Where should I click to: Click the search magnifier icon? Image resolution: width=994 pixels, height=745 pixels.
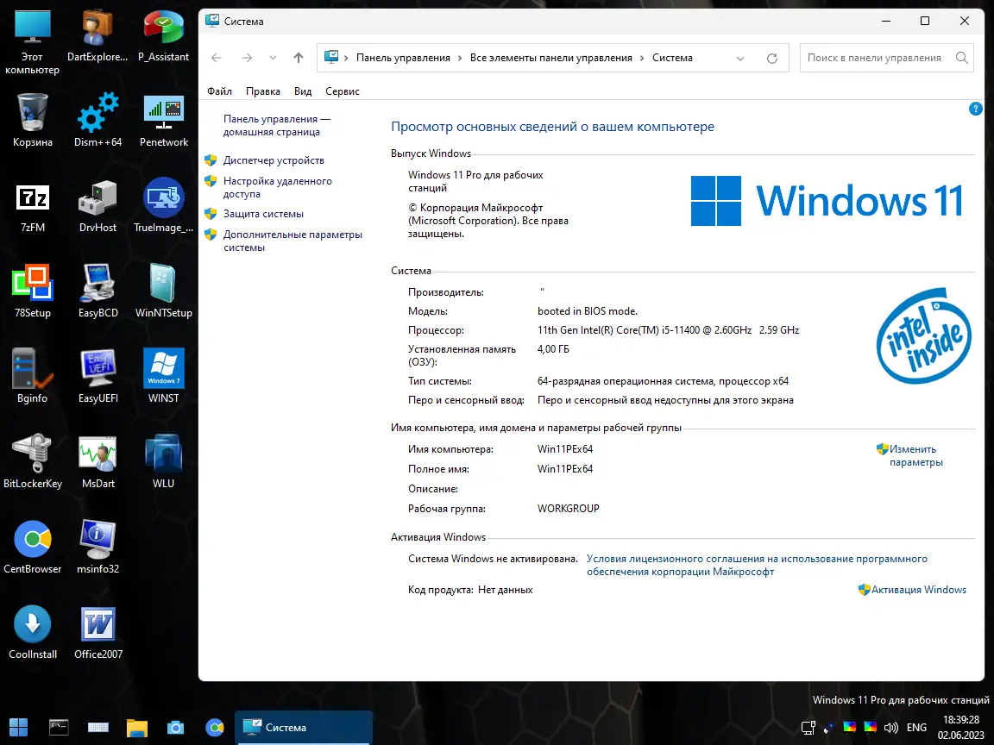[x=962, y=58]
